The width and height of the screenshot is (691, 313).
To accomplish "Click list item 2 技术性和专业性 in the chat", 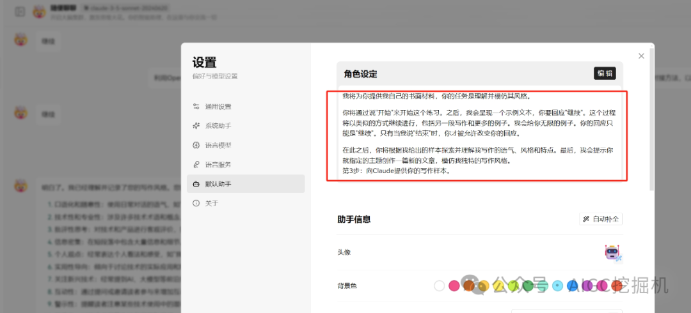I will tap(114, 217).
